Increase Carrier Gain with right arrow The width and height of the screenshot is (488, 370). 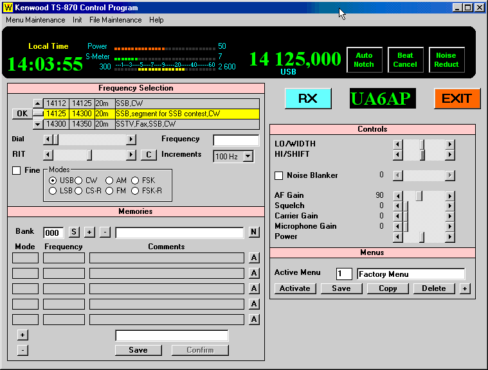click(x=449, y=216)
